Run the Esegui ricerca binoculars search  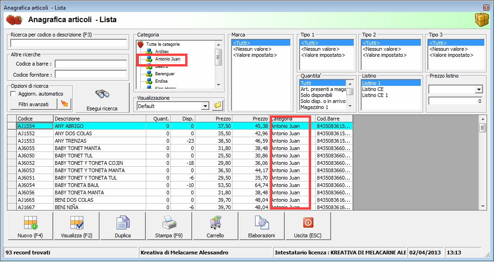102,98
